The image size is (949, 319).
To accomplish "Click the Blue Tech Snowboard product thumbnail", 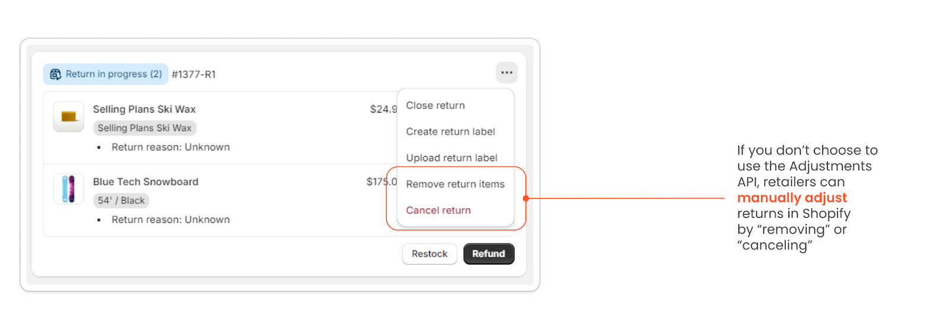I will tap(68, 189).
